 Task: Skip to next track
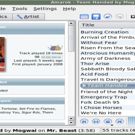coord(119,122)
